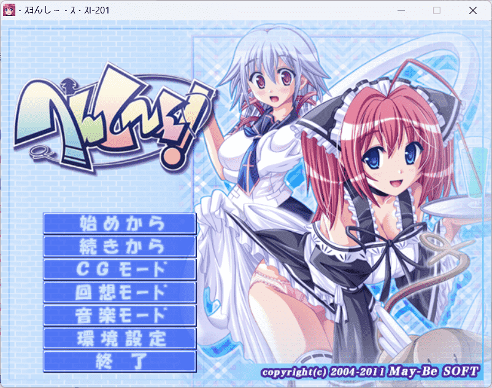The image size is (492, 388).
Task: Close the game window
Action: [x=473, y=10]
